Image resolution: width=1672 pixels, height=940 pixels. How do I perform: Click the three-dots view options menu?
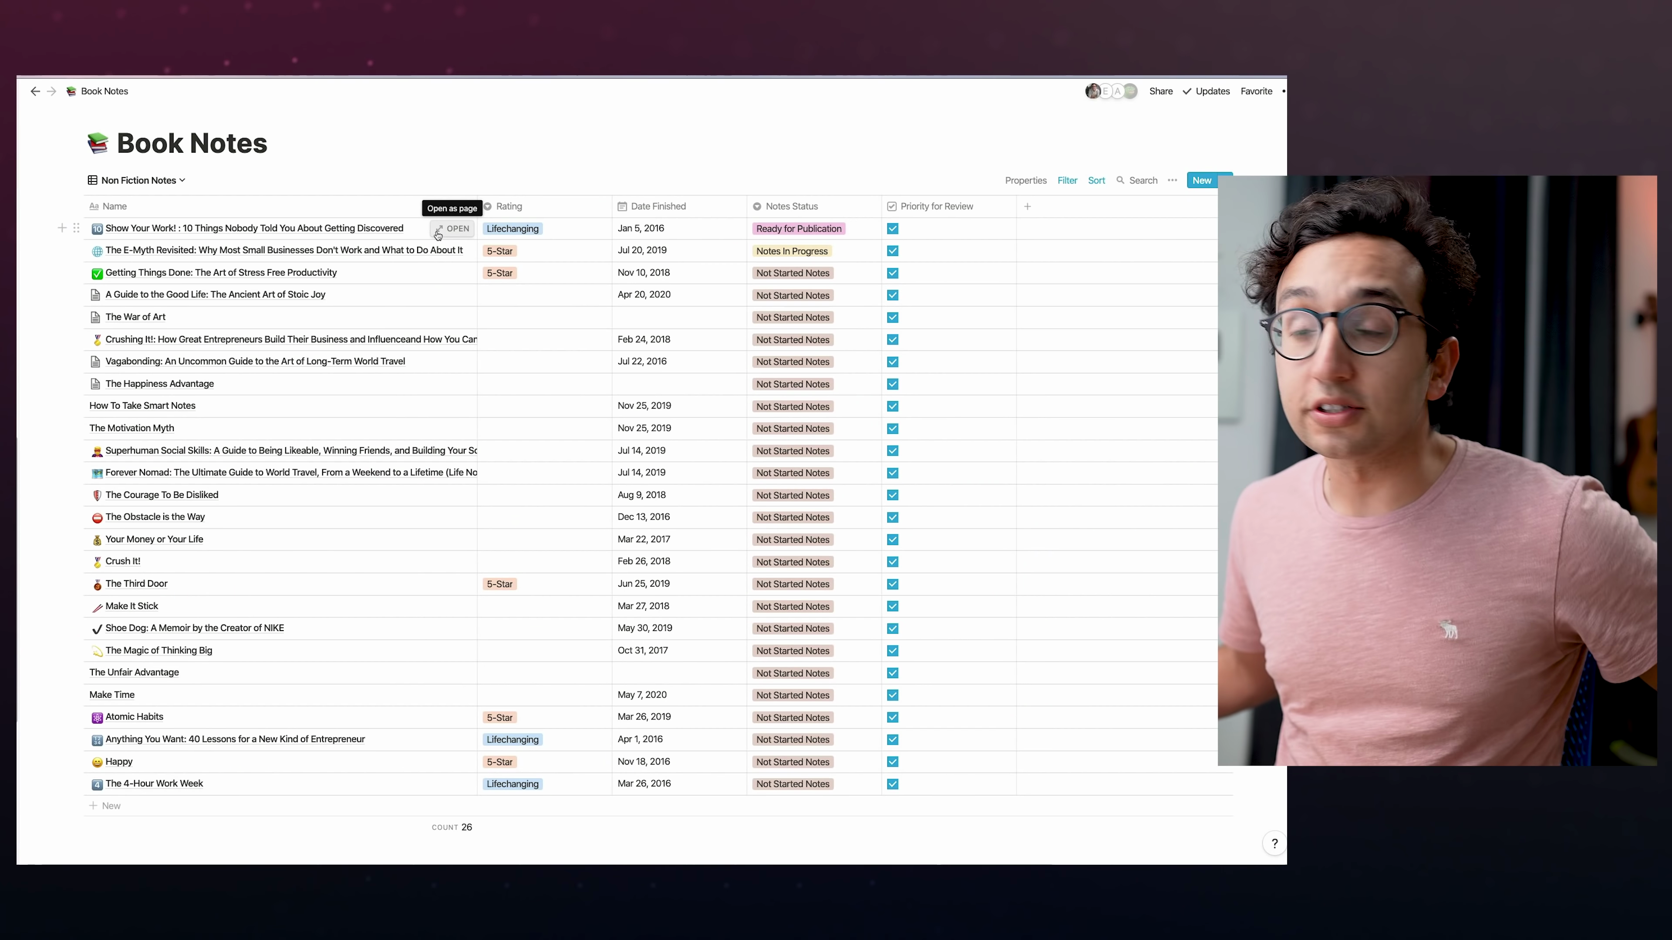(x=1172, y=180)
